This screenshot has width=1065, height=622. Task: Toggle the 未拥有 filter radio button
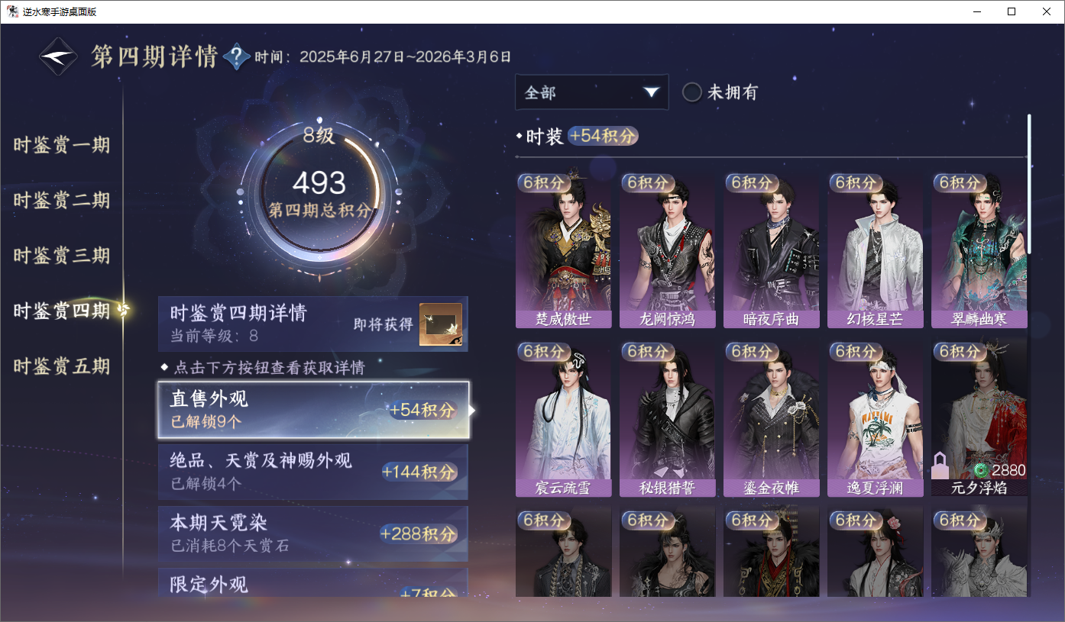(x=692, y=92)
